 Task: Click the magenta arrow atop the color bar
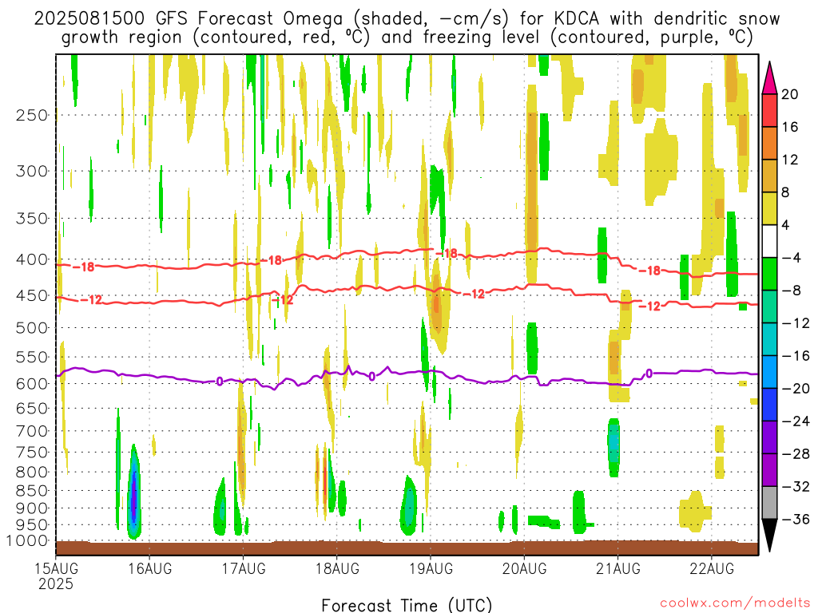point(769,78)
